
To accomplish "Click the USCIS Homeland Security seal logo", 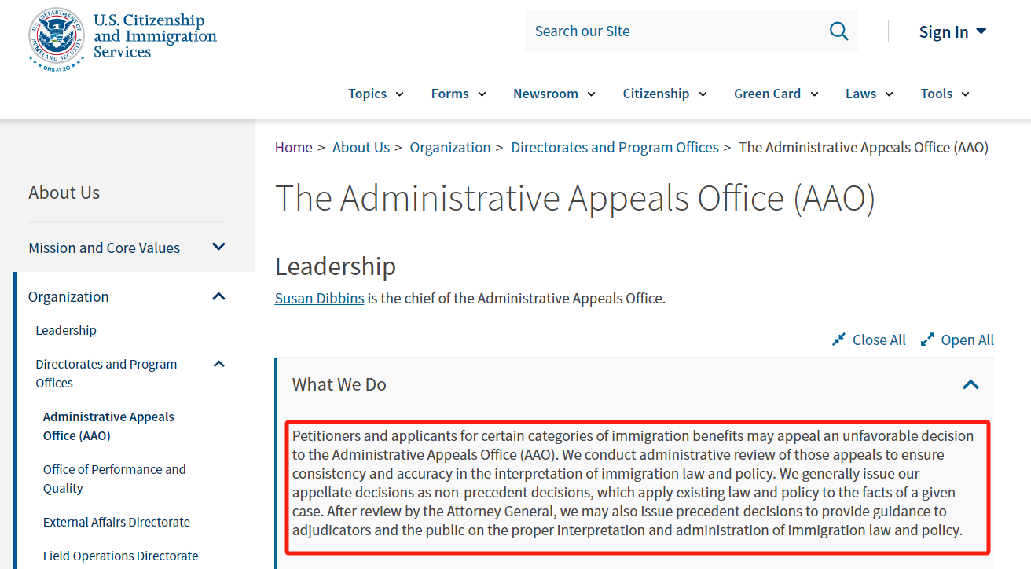I will click(56, 38).
